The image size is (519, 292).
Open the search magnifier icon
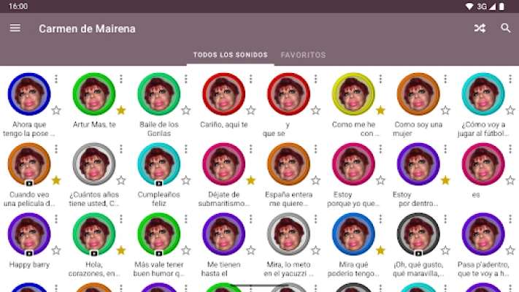tap(505, 28)
